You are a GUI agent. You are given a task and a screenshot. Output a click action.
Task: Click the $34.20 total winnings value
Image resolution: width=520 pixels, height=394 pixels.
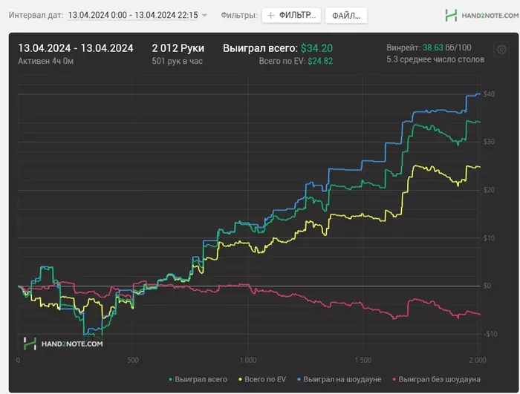[x=316, y=48]
